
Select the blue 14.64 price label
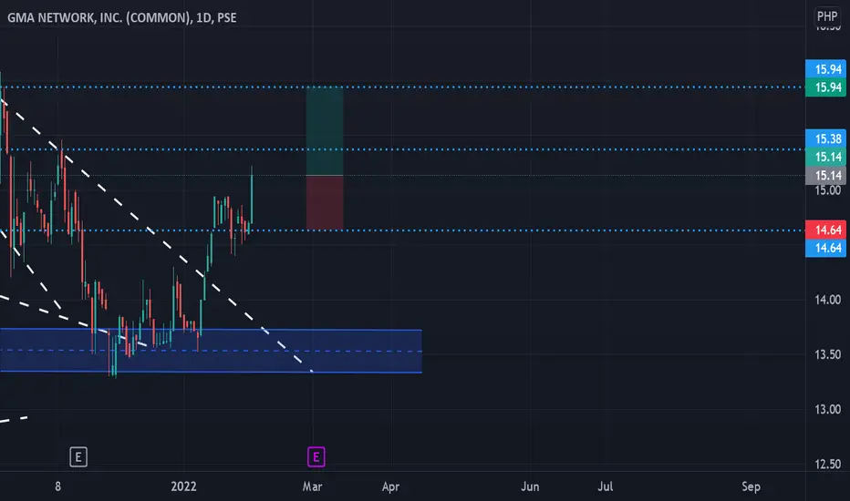coord(826,248)
